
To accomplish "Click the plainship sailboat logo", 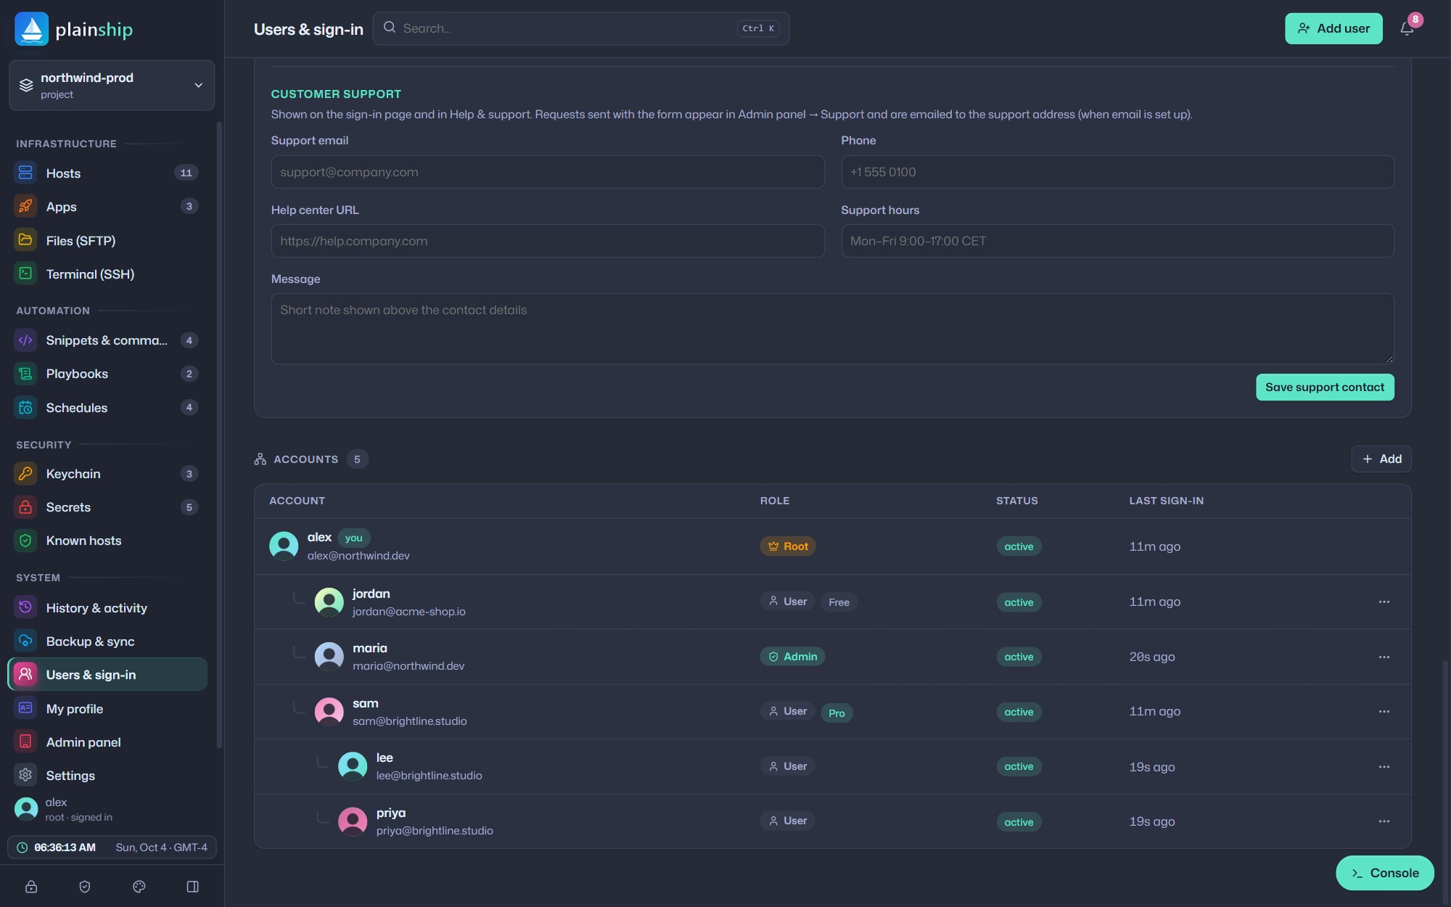I will 32,29.
